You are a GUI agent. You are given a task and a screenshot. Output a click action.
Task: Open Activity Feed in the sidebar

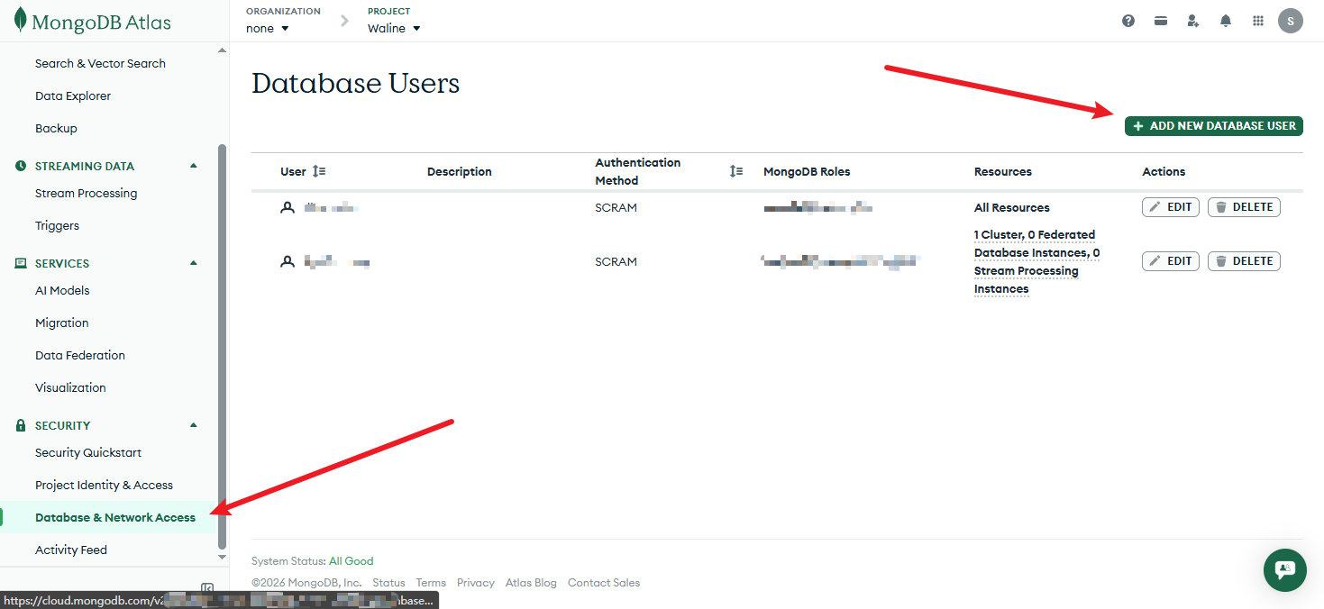(71, 550)
